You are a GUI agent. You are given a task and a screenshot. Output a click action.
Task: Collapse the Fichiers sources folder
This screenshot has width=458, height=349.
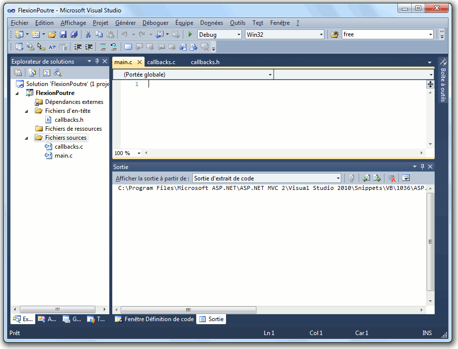pyautogui.click(x=26, y=138)
